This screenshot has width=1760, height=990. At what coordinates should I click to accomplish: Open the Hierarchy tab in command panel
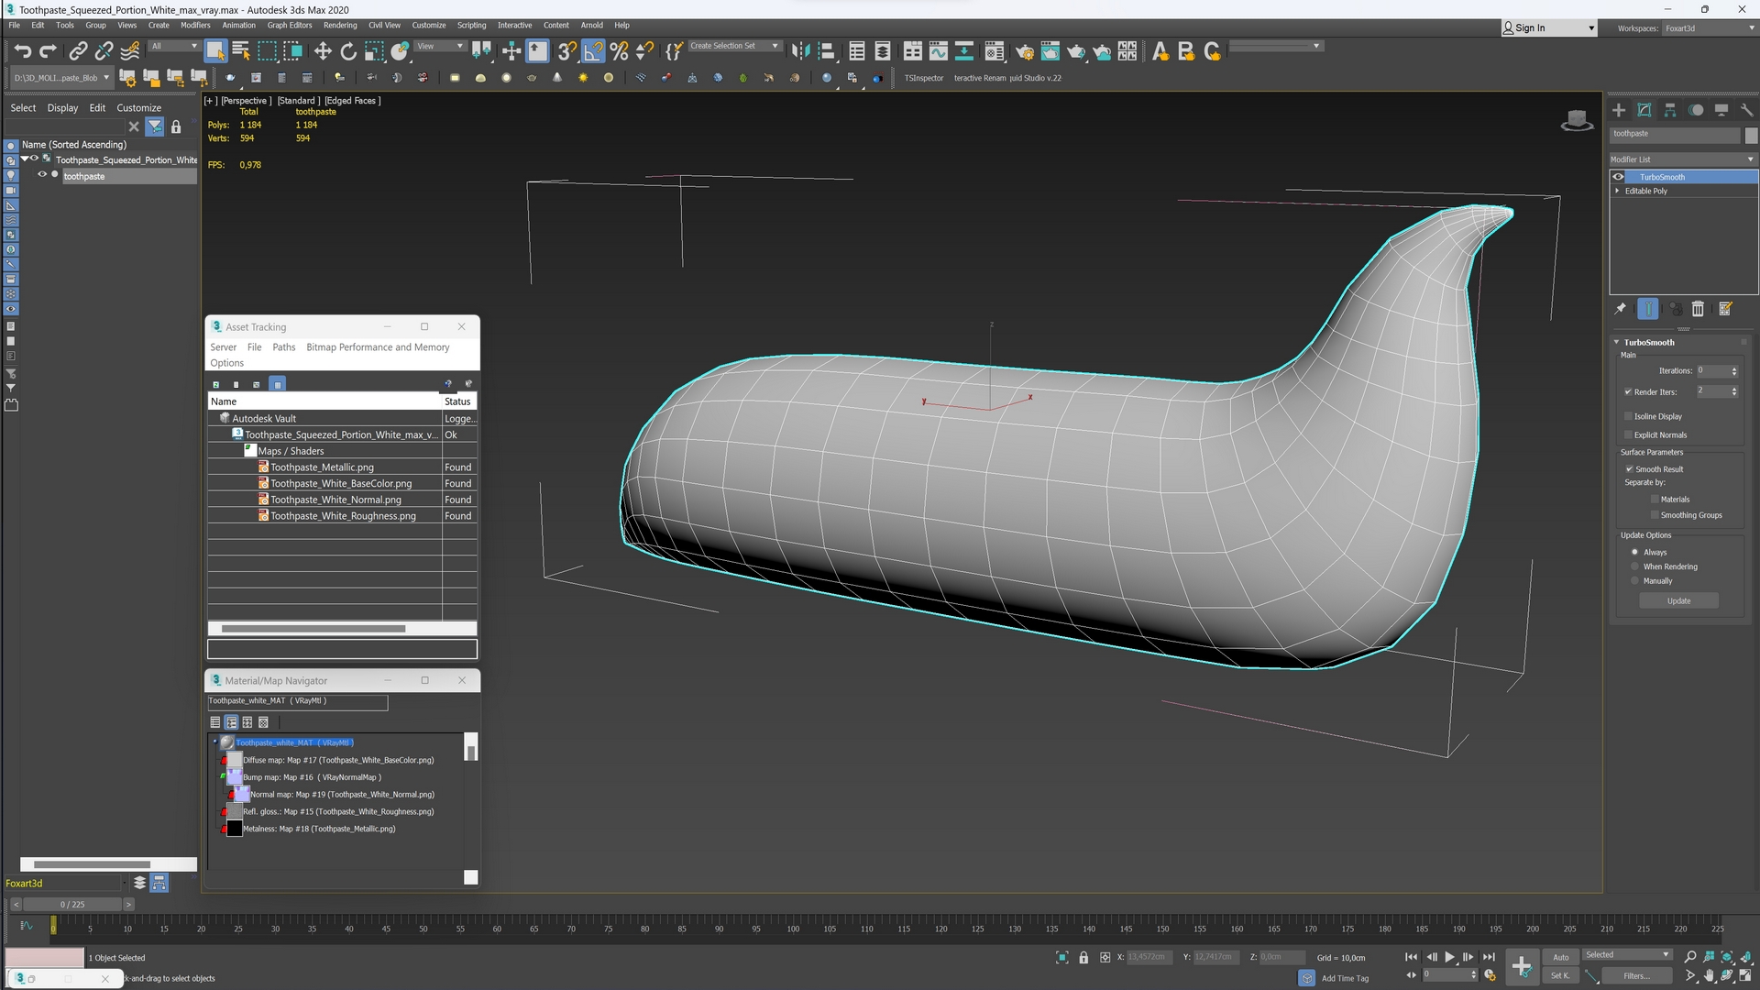1670,110
